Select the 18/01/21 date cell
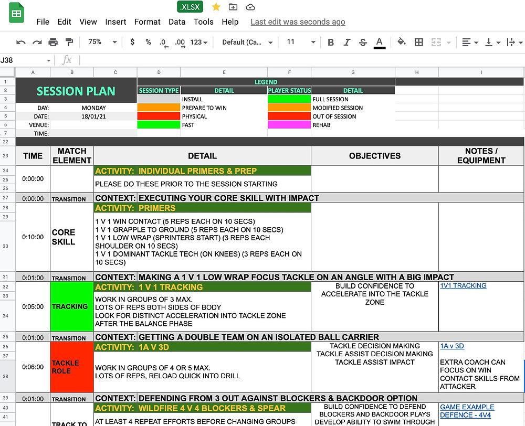525x426 pixels. 93,116
